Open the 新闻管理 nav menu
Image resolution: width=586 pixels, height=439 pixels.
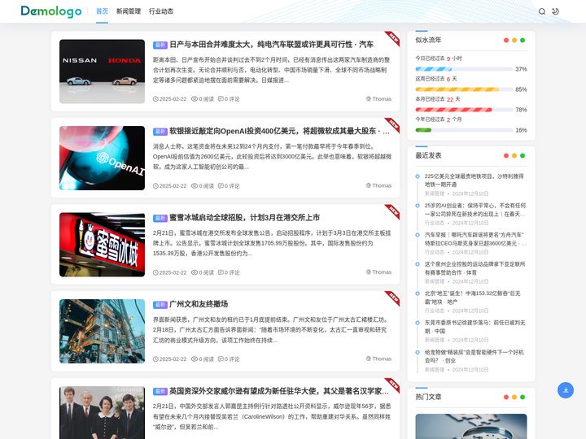click(129, 11)
